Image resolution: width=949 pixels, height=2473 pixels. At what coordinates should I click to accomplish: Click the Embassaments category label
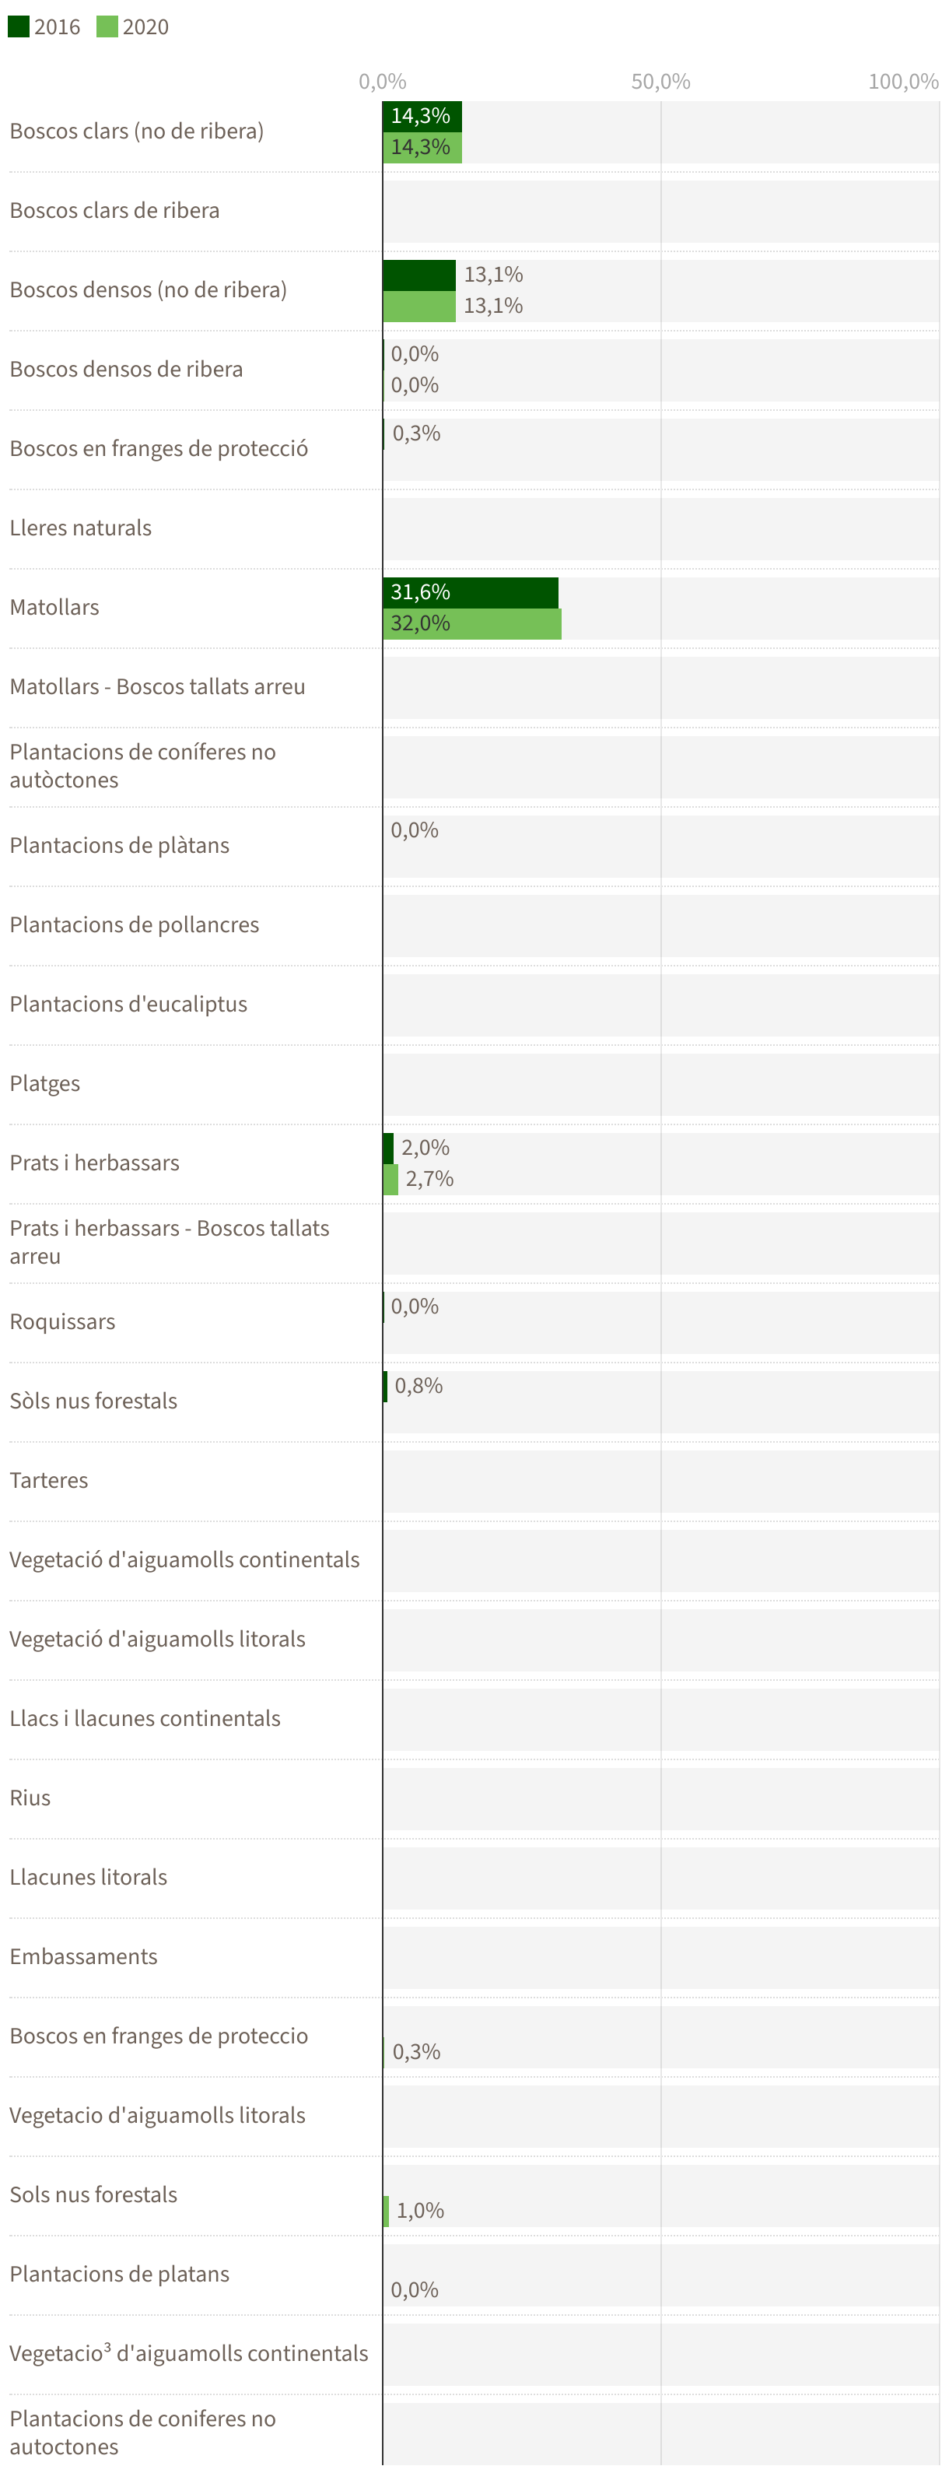[83, 1956]
